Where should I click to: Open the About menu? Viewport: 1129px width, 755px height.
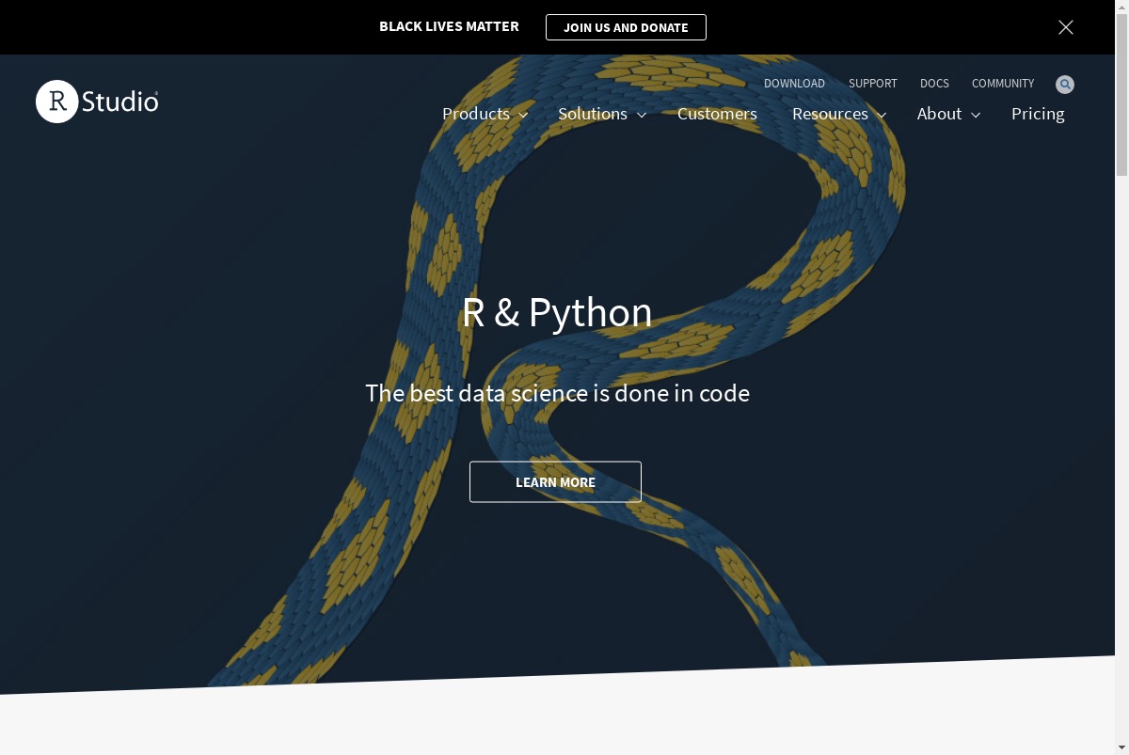939,114
